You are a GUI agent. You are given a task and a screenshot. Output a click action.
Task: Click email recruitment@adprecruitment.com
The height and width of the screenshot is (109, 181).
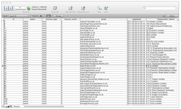coord(104,64)
